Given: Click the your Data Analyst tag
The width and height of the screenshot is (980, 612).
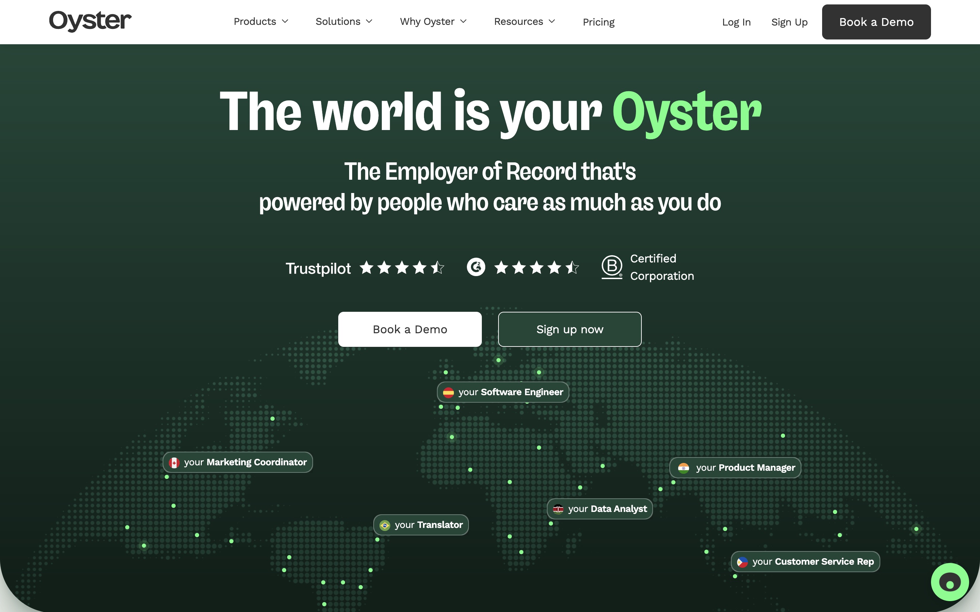Looking at the screenshot, I should pos(600,509).
